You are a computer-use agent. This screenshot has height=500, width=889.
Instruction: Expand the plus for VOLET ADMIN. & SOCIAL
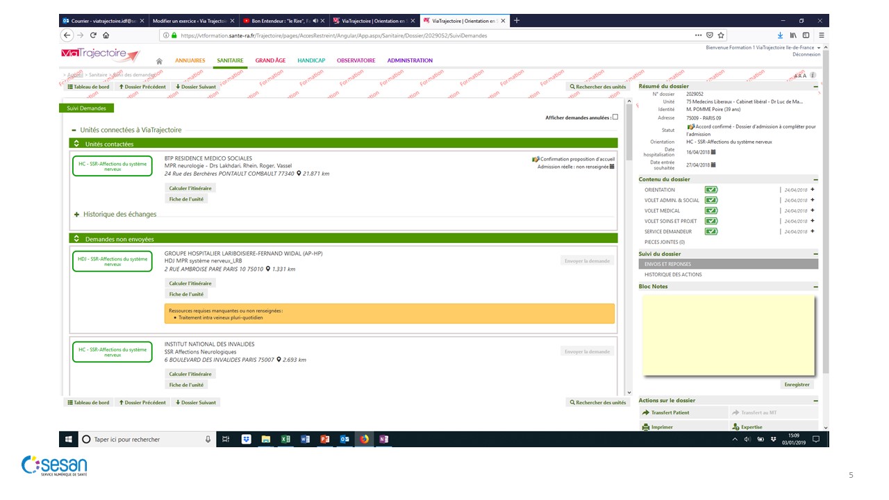point(812,200)
